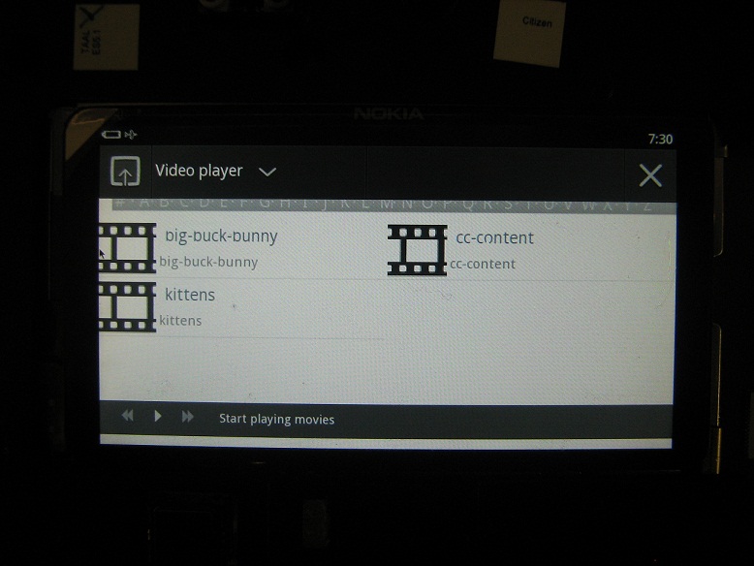Close the Video player with the X
Image resolution: width=754 pixels, height=566 pixels.
[650, 175]
